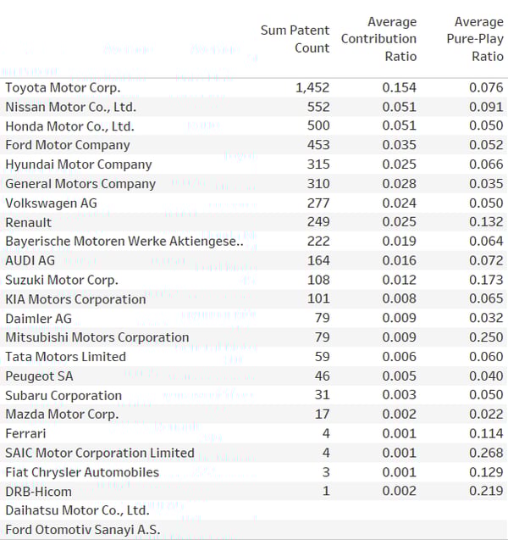
Task: Click Suzuki's contribution ratio 0.012
Action: [x=400, y=280]
